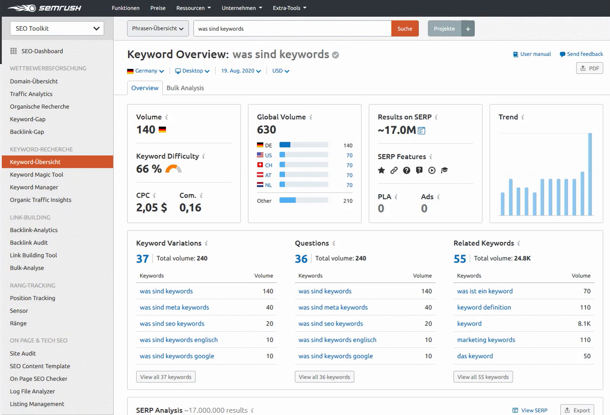Click info icon beside Volume
610x415 pixels.
click(x=166, y=117)
